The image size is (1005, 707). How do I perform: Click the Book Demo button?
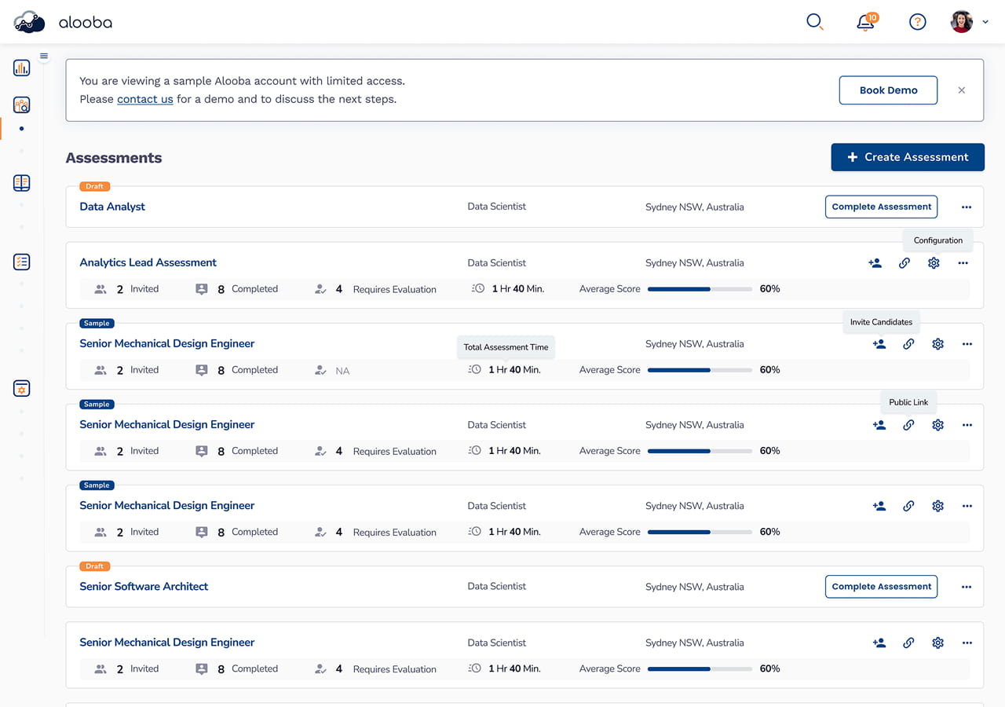pyautogui.click(x=888, y=90)
